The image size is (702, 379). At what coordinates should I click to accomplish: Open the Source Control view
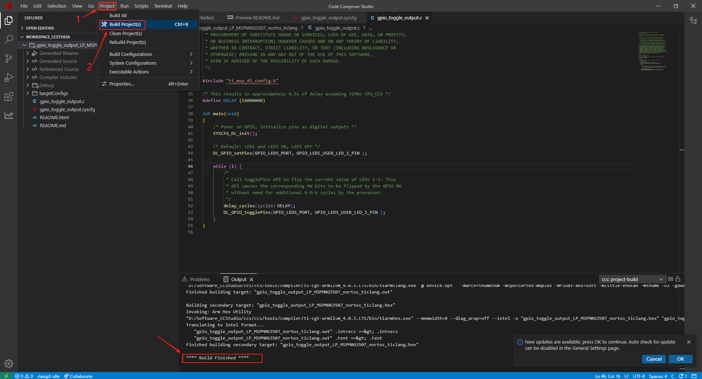9,58
